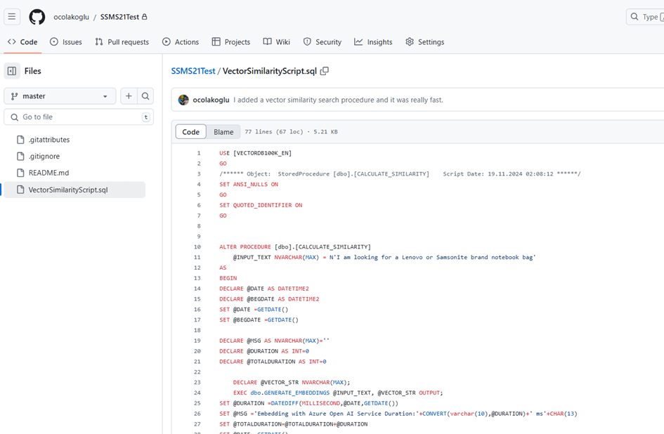Click the search files magnifier icon
Screen dimensions: 664x434
pyautogui.click(x=145, y=96)
